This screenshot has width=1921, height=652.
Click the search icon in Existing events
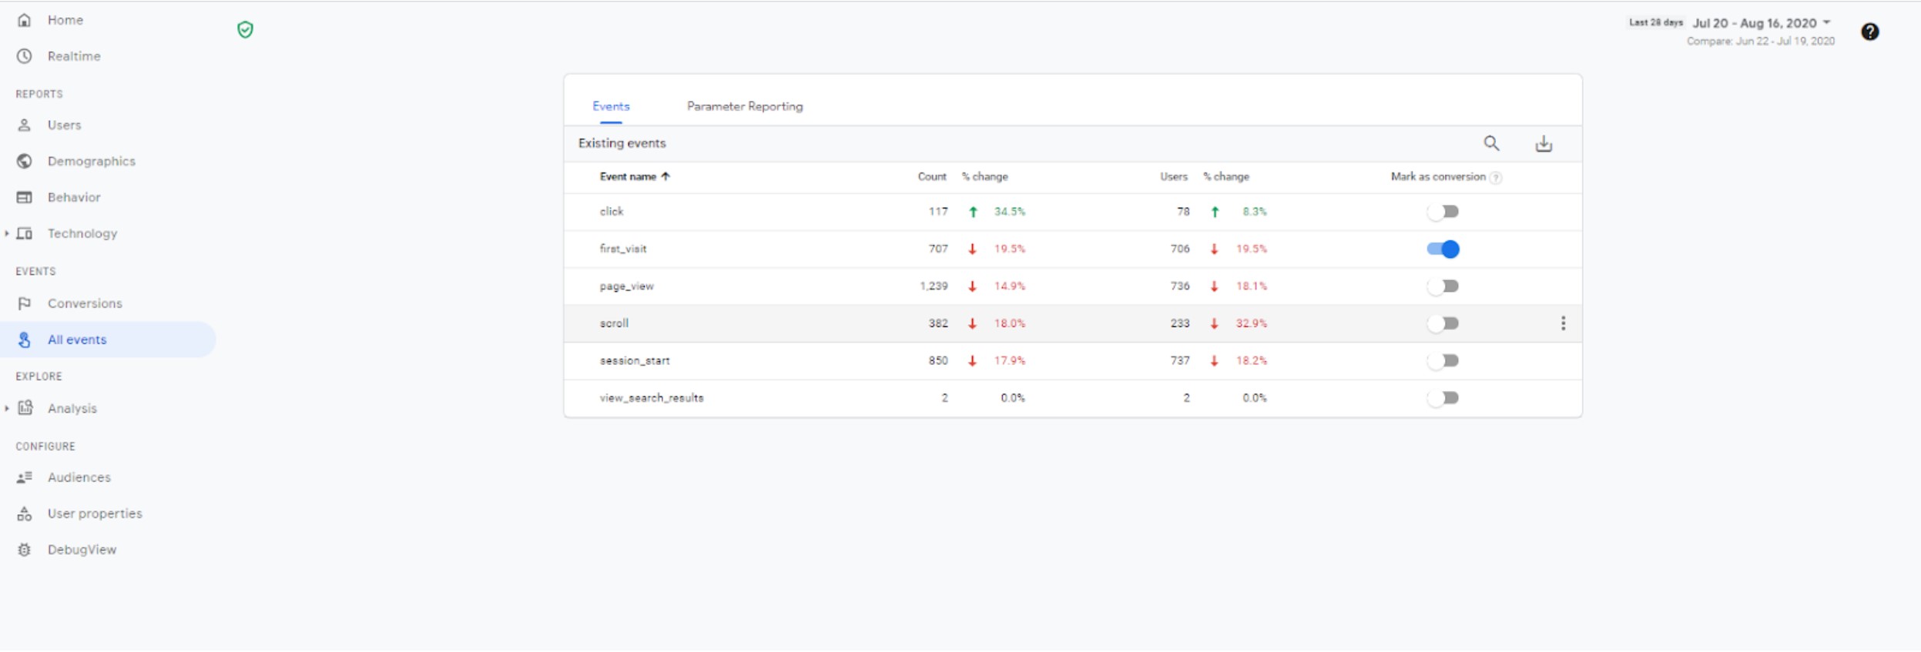1491,143
